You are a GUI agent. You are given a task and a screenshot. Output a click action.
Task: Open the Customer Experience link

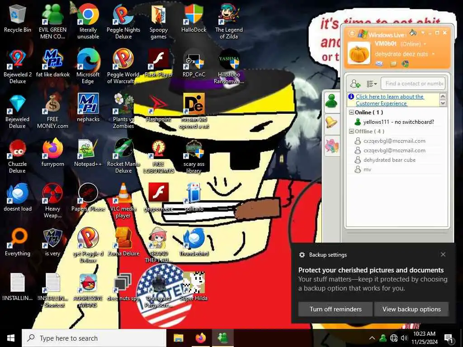[389, 100]
